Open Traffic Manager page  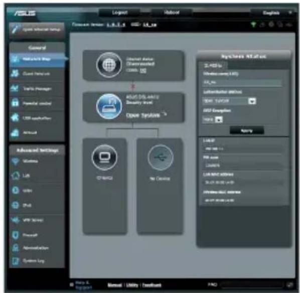tap(37, 89)
